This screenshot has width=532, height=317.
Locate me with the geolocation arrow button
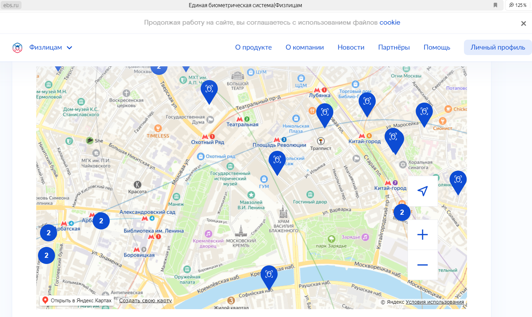pyautogui.click(x=423, y=191)
